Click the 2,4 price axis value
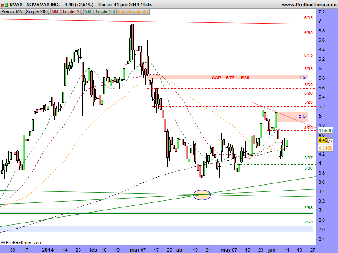The width and height of the screenshot is (338, 253). (322, 239)
